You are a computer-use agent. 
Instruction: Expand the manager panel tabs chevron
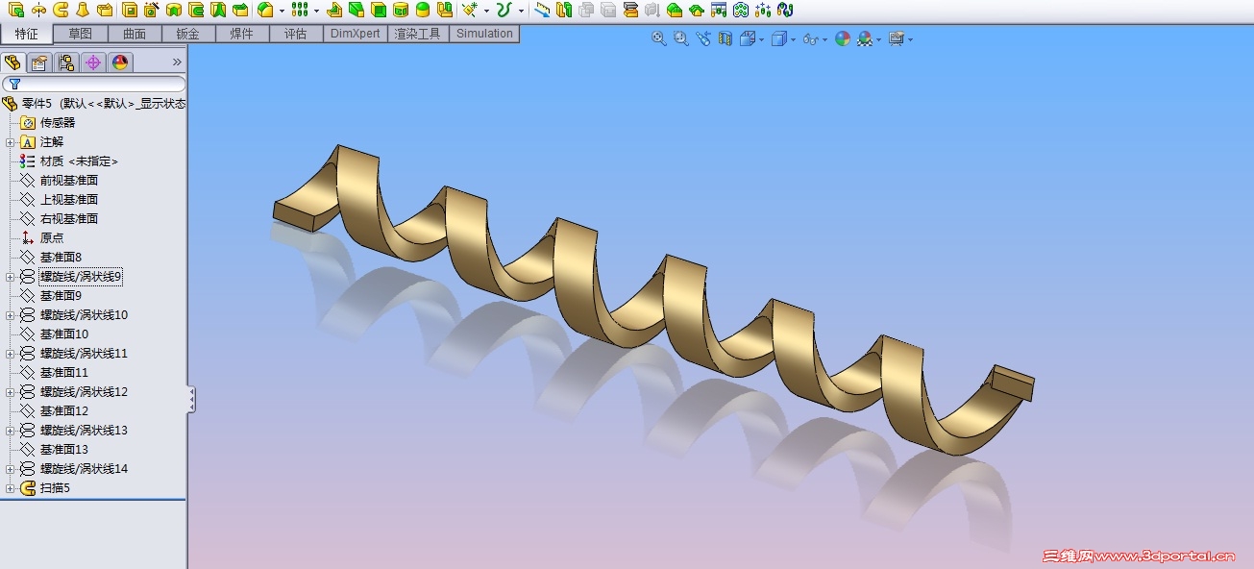tap(177, 62)
